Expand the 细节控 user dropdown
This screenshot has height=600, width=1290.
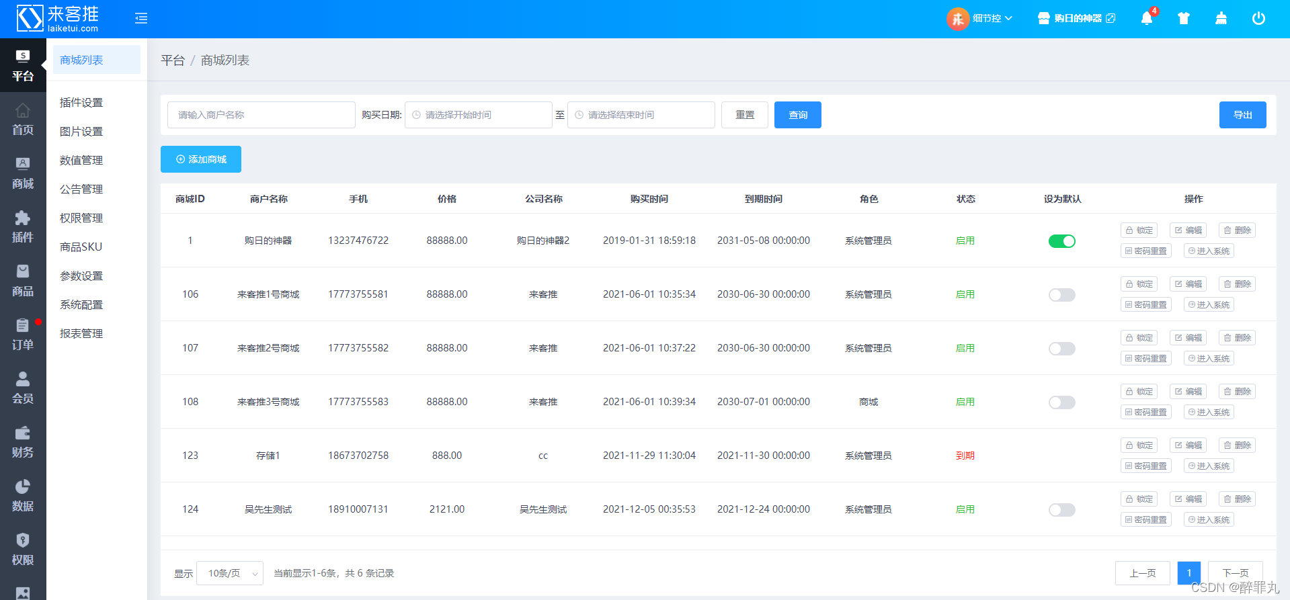(992, 18)
